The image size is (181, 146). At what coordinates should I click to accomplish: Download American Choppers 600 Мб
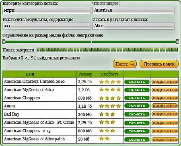tap(137, 98)
